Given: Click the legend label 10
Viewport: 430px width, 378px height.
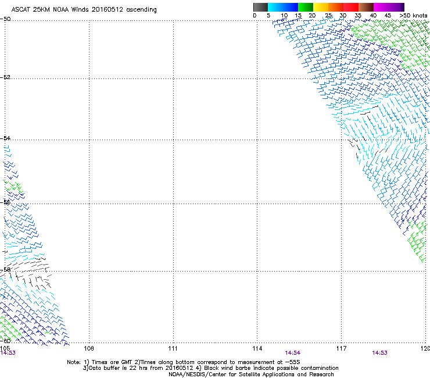Looking at the screenshot, I should pyautogui.click(x=284, y=16).
